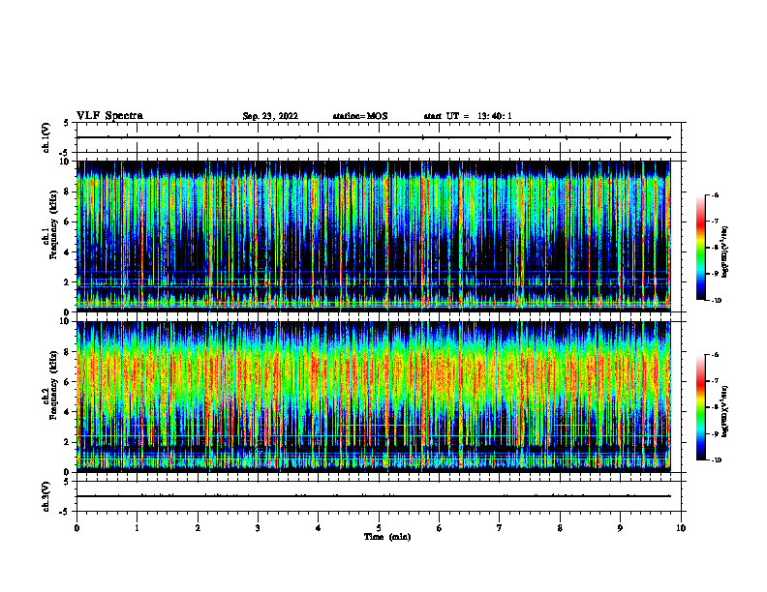Click the ch.1 voltage waveform trace
The image size is (767, 592).
(373, 137)
